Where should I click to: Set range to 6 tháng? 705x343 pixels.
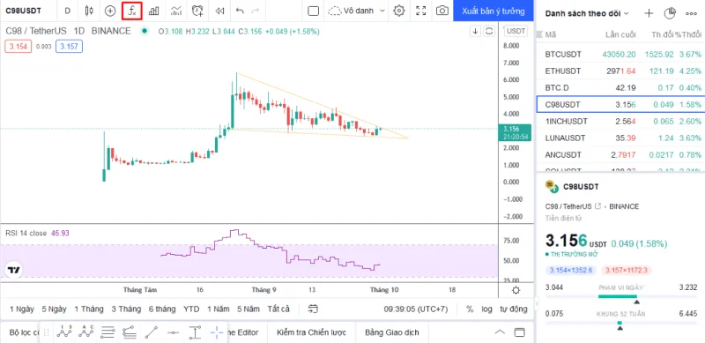click(162, 309)
